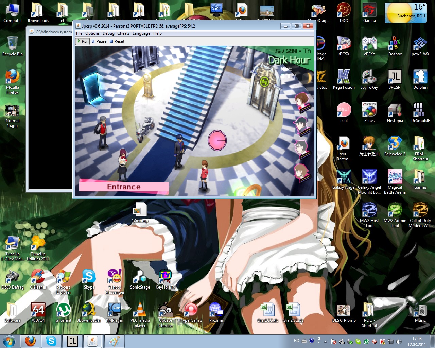Show hidden system tray icons

click(x=325, y=342)
